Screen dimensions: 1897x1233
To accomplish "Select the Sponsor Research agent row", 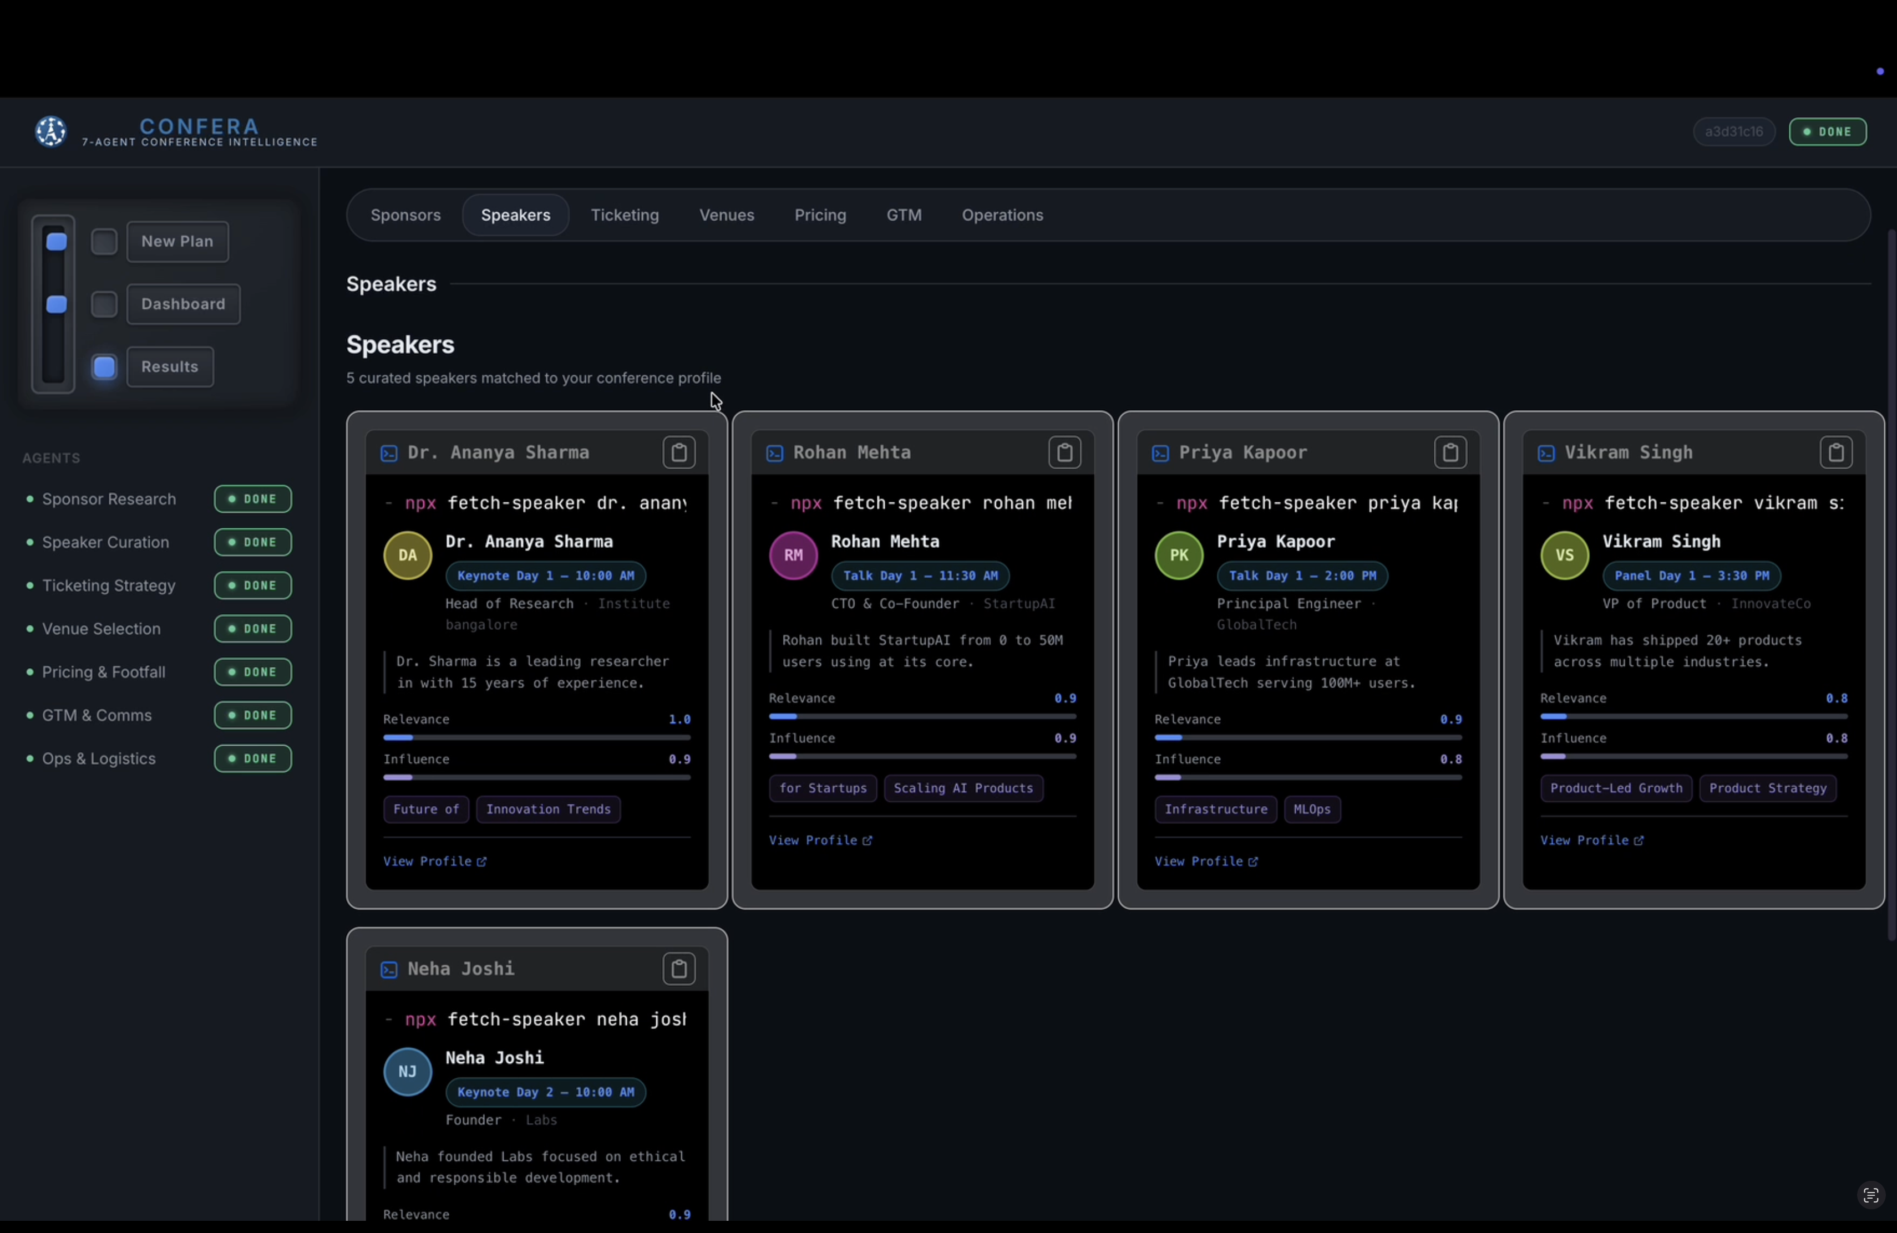I will click(158, 500).
